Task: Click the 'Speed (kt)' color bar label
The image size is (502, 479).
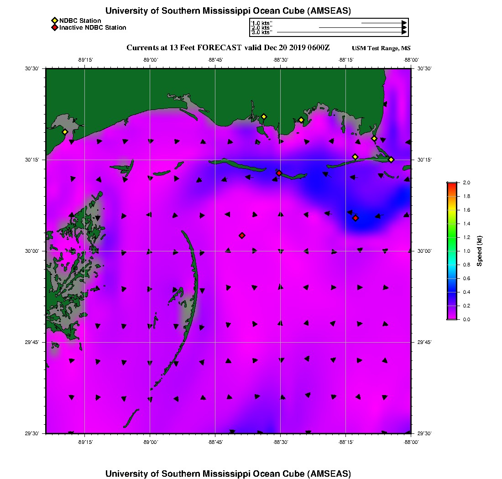Action: pos(480,251)
